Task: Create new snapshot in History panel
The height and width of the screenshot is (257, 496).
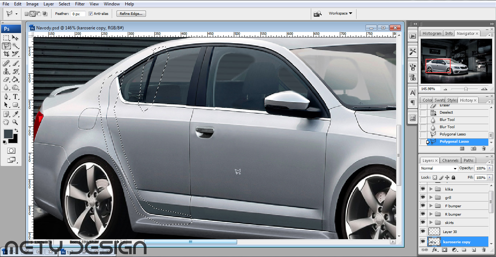Action: click(x=473, y=148)
